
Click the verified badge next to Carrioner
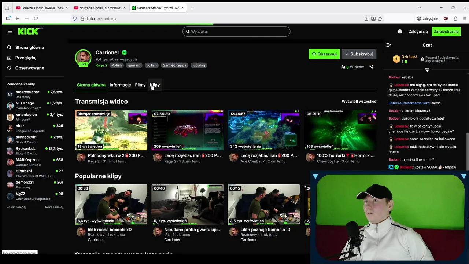click(125, 52)
